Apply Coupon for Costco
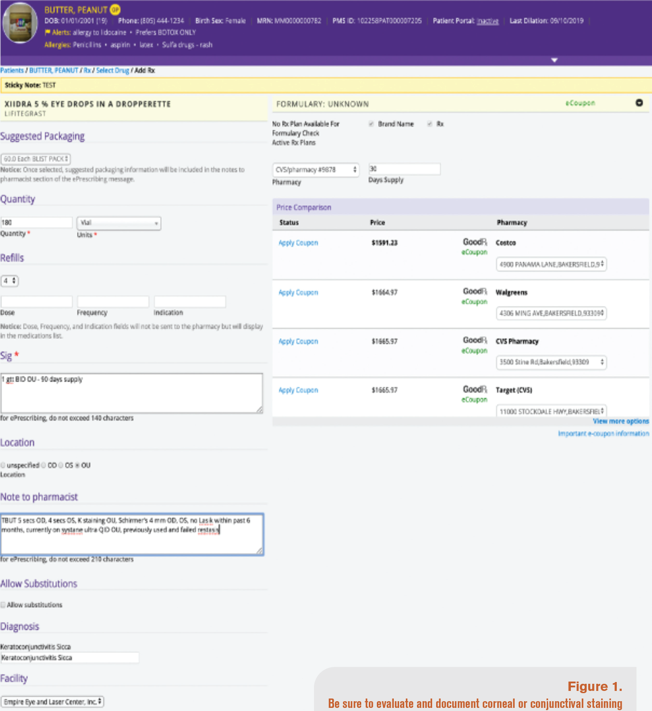Image resolution: width=652 pixels, height=711 pixels. tap(298, 243)
